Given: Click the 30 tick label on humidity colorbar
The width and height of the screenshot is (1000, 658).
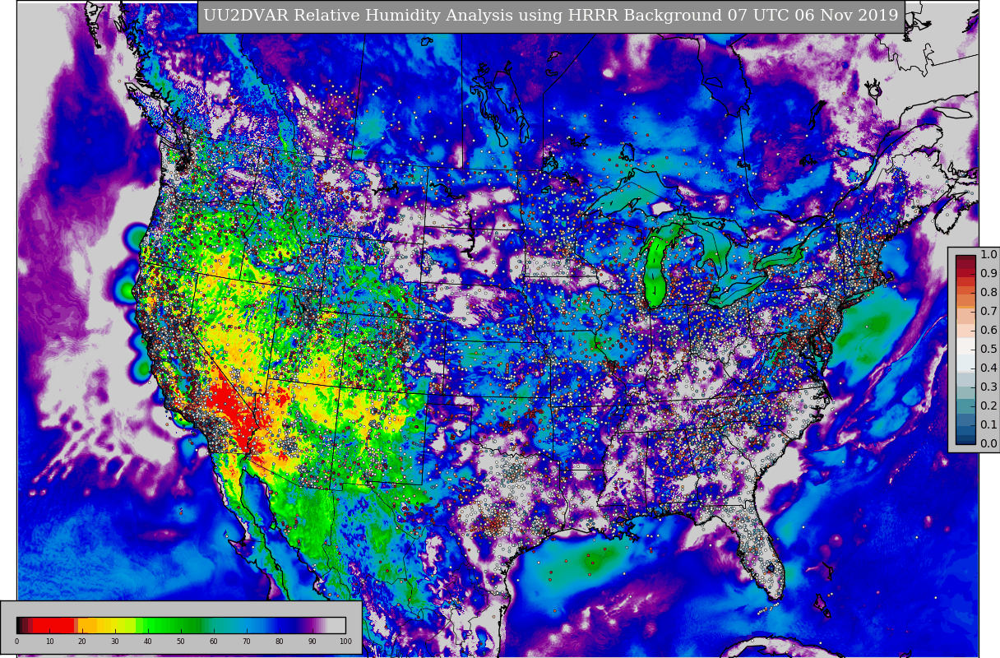Looking at the screenshot, I should [115, 642].
